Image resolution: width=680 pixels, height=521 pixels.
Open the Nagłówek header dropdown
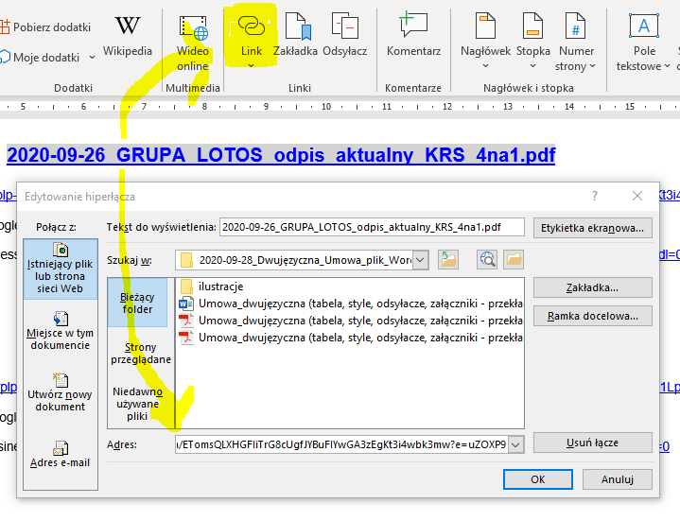[485, 41]
